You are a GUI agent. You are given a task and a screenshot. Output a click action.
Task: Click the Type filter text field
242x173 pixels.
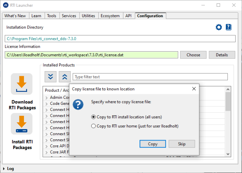[x=150, y=77]
